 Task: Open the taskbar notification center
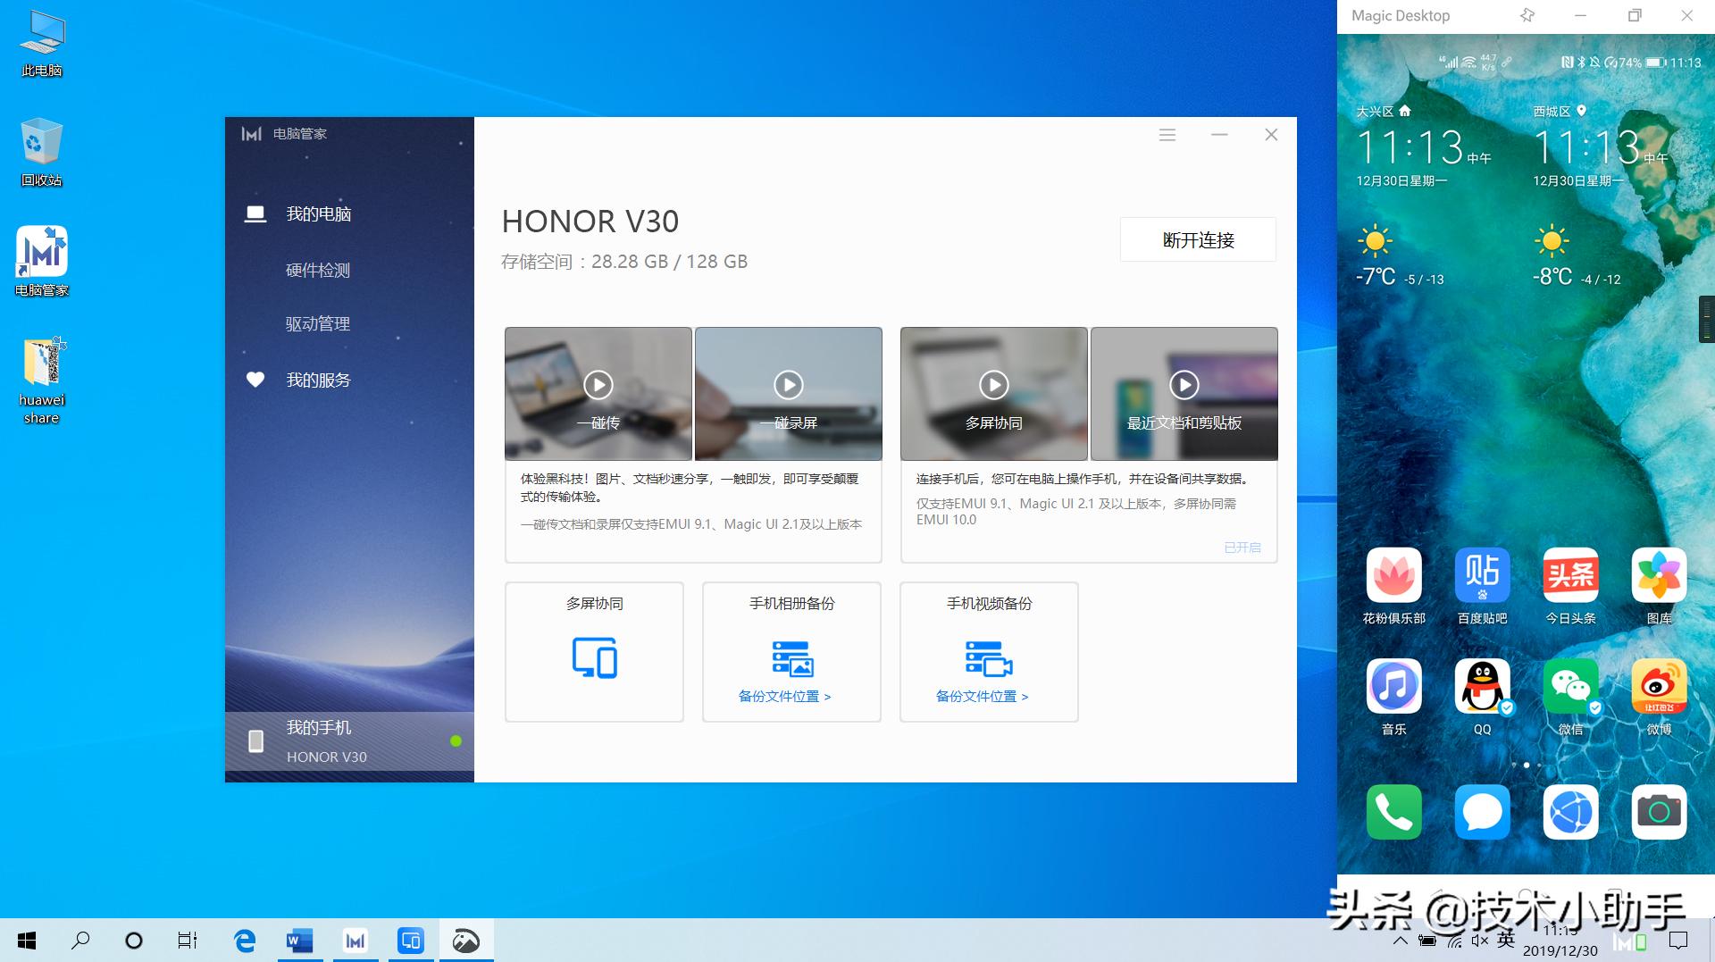[x=1678, y=940]
